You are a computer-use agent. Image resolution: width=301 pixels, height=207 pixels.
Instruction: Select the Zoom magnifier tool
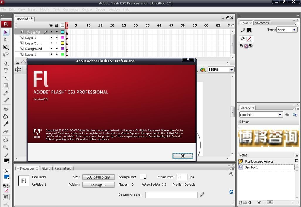pos(6,148)
